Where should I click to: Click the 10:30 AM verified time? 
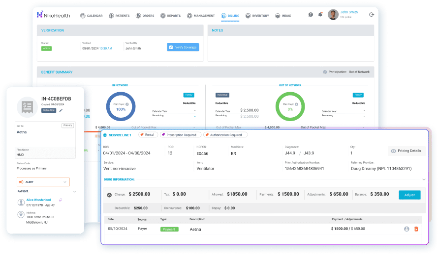106,48
